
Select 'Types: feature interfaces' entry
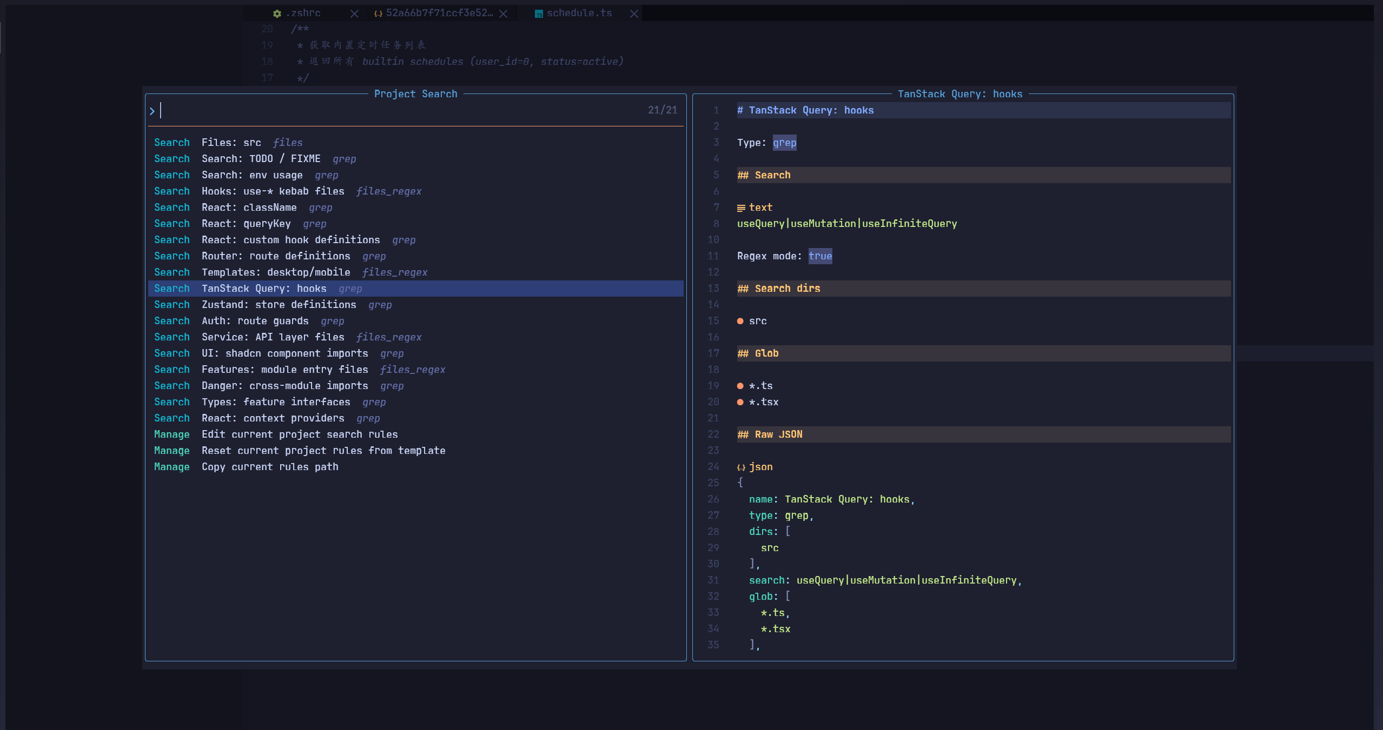coord(415,402)
